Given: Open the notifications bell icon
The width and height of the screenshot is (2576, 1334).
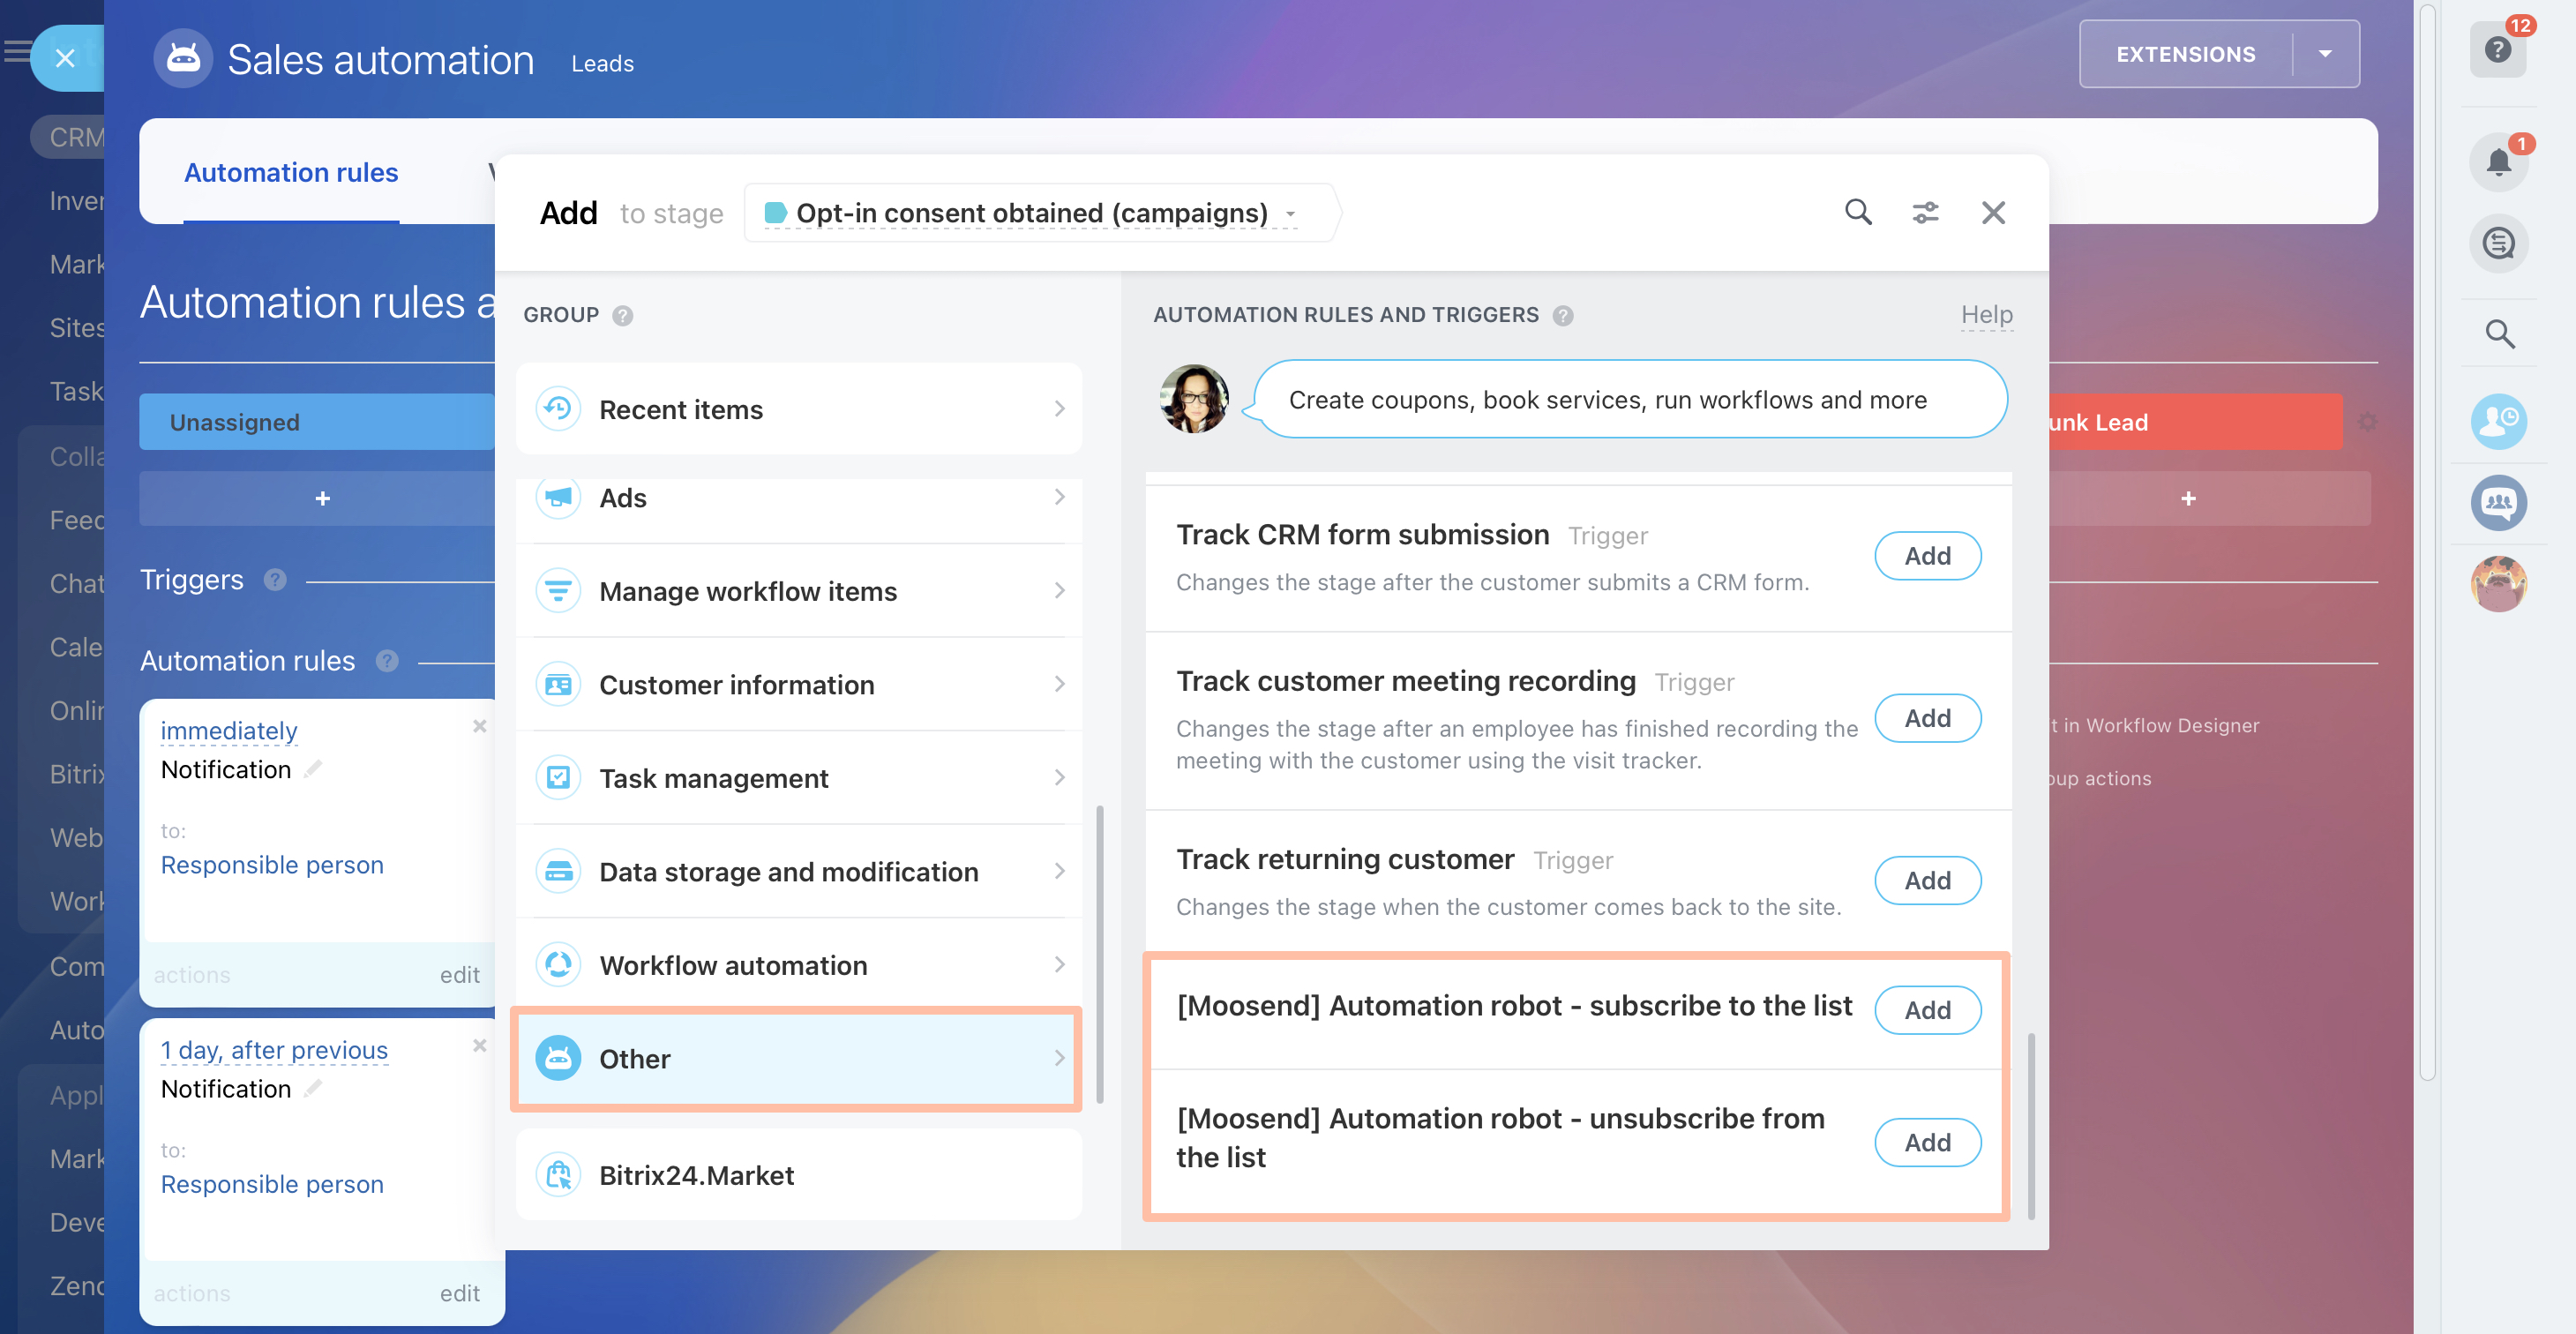Looking at the screenshot, I should (2498, 161).
